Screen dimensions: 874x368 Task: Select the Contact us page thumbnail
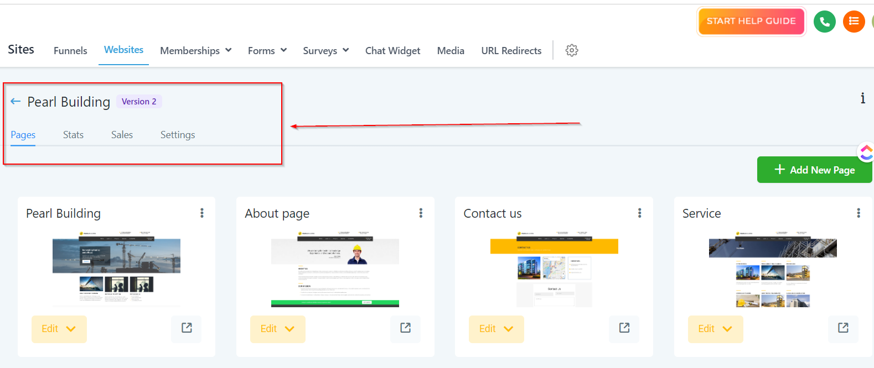point(554,269)
